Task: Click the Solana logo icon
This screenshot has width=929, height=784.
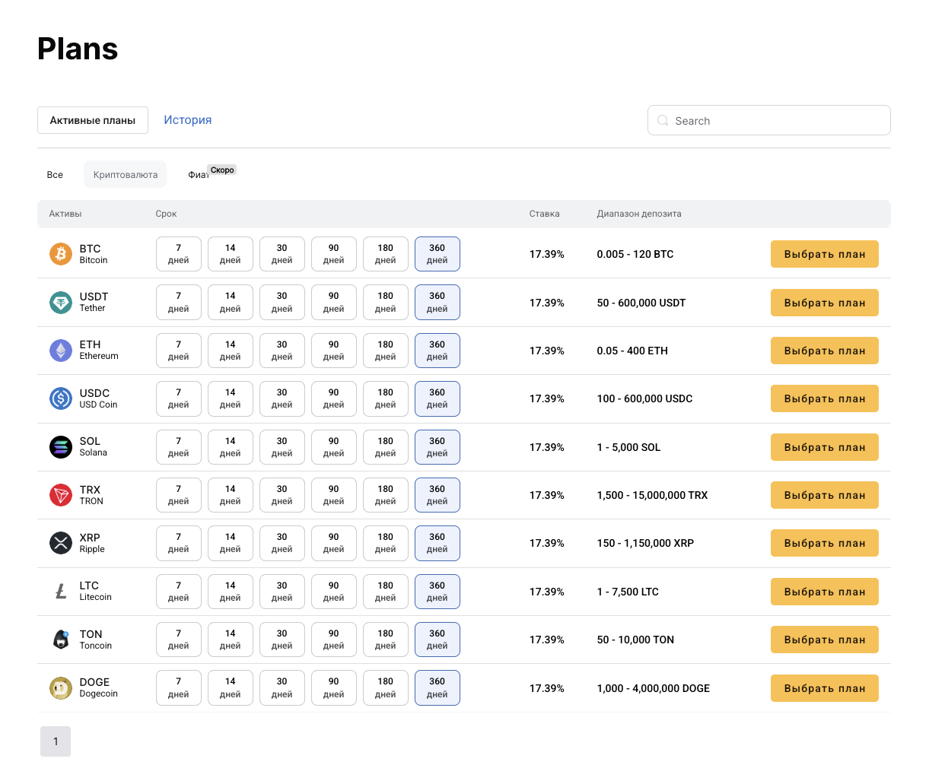Action: 61,447
